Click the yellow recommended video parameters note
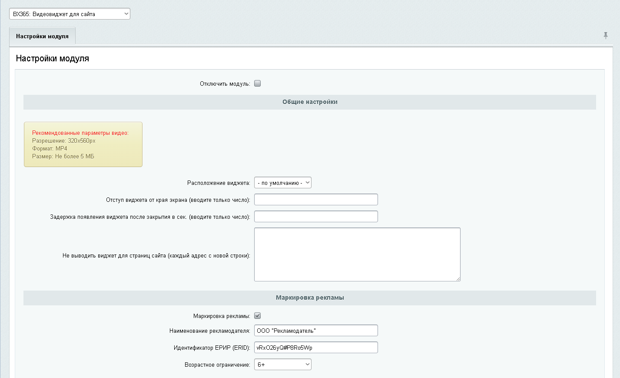 [83, 144]
